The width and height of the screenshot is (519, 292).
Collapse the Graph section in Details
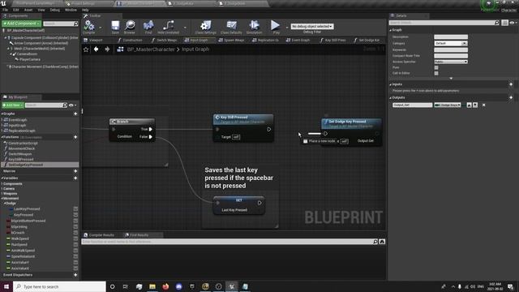coord(391,30)
